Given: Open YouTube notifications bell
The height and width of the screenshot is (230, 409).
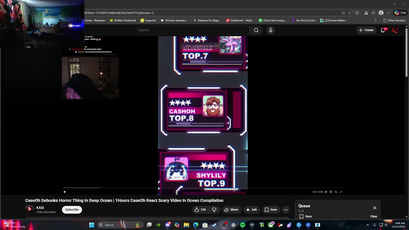Looking at the screenshot, I should [383, 30].
